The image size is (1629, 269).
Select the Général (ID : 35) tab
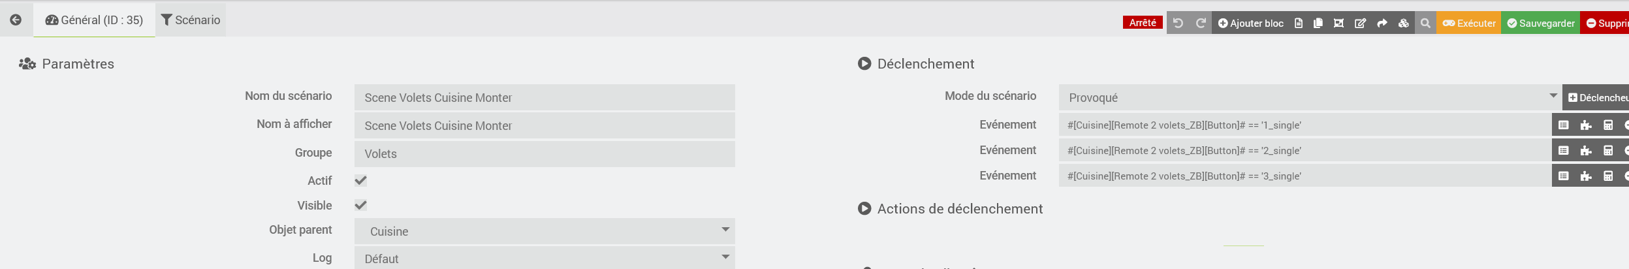[94, 20]
